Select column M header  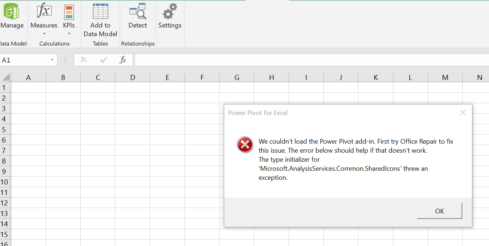(445, 77)
